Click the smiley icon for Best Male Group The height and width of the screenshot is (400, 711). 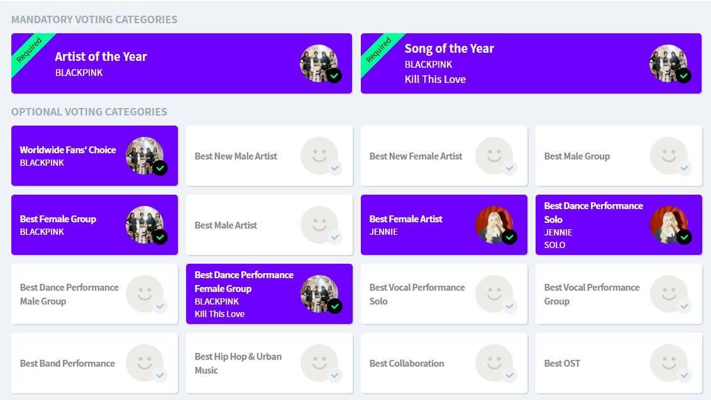point(669,156)
